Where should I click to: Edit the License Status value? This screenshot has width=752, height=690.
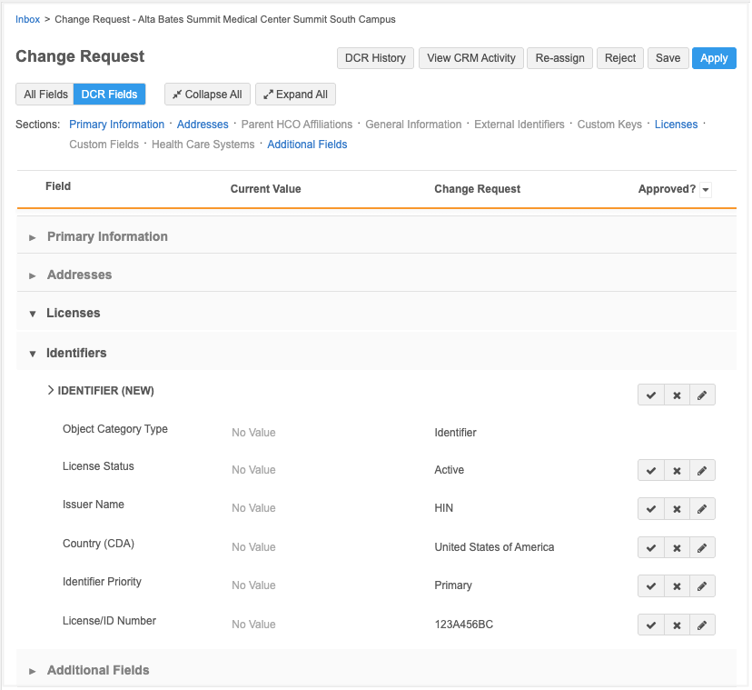(702, 471)
